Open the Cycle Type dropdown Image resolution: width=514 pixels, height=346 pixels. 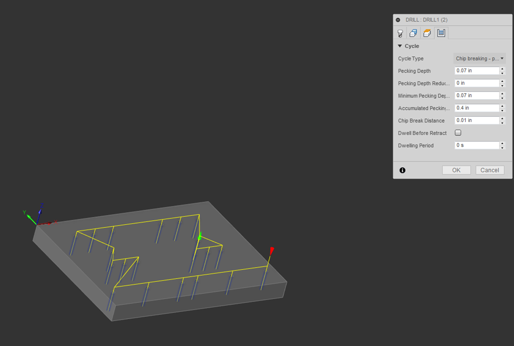(x=479, y=59)
